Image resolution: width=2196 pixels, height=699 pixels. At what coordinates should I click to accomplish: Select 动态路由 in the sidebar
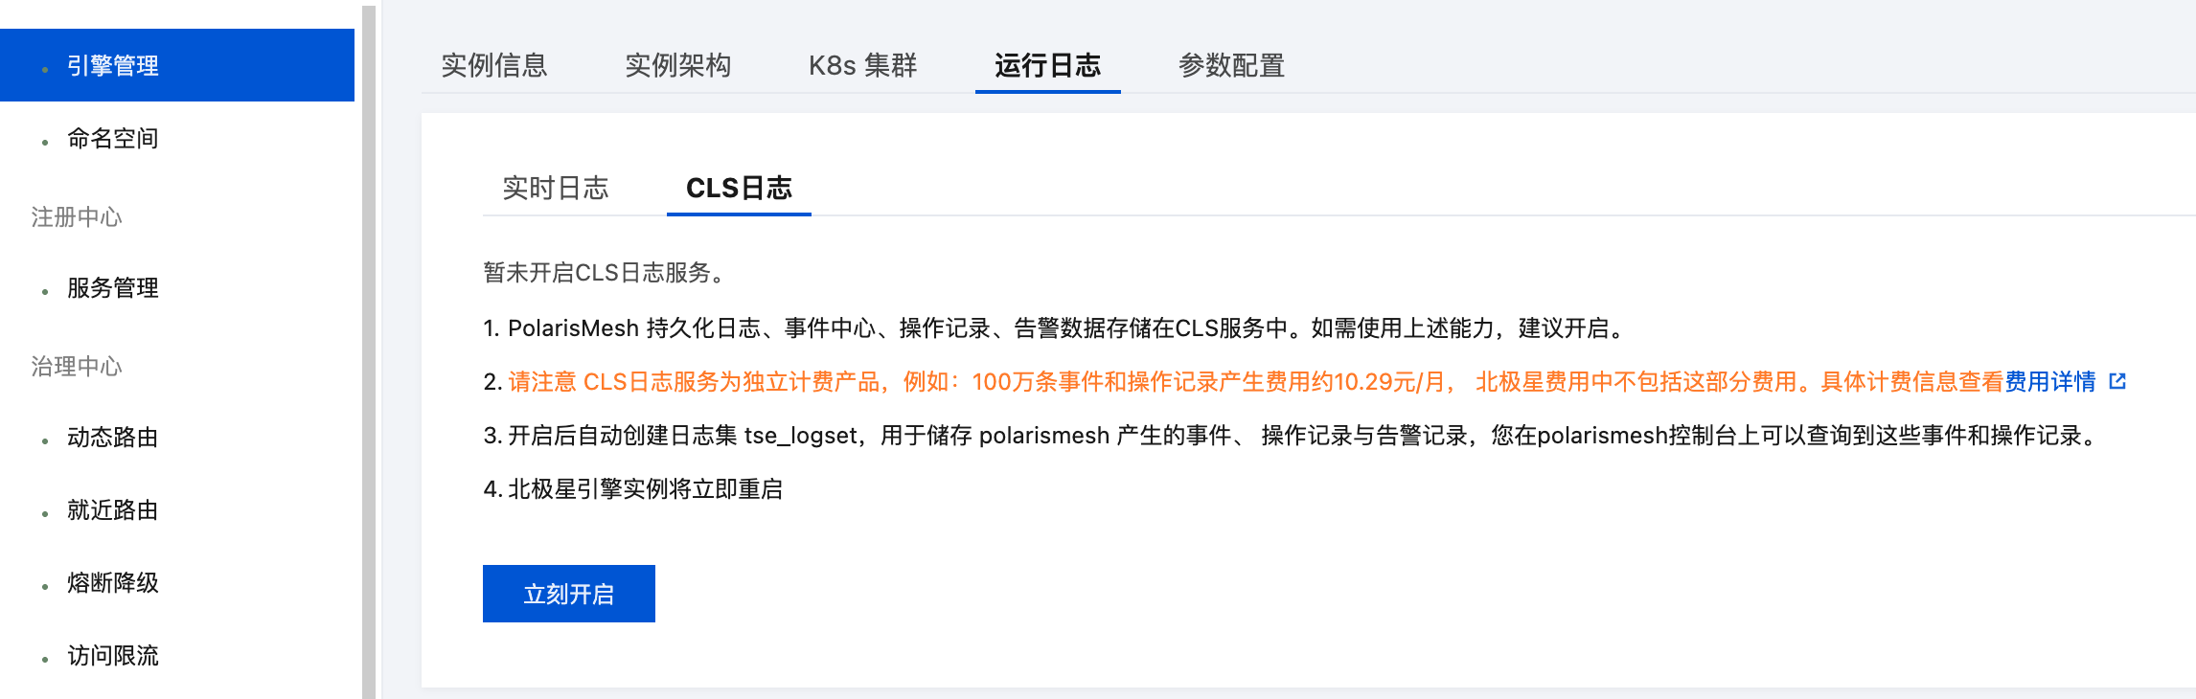point(112,438)
